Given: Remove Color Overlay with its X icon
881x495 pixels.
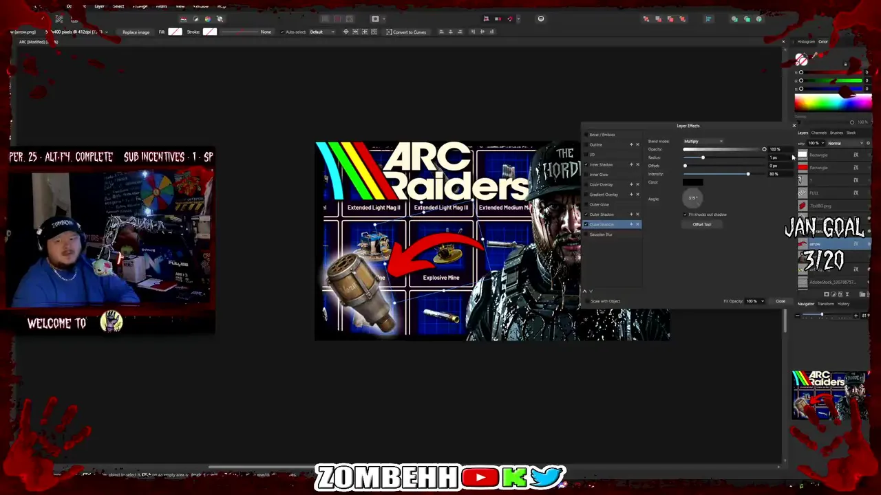Looking at the screenshot, I should pos(637,184).
